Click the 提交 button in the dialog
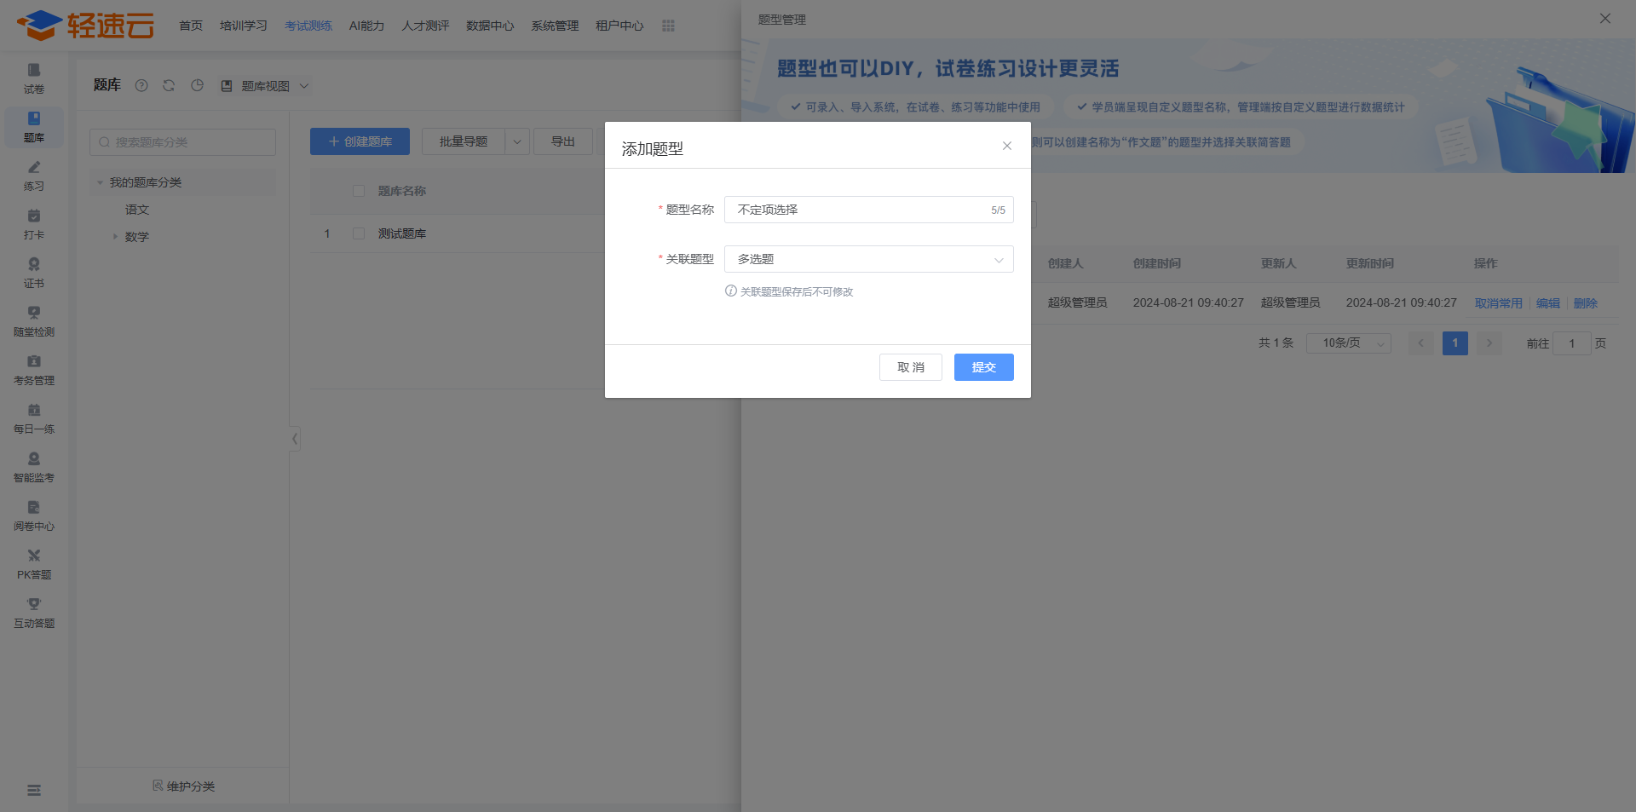Screen dimensions: 1636x812 click(983, 367)
